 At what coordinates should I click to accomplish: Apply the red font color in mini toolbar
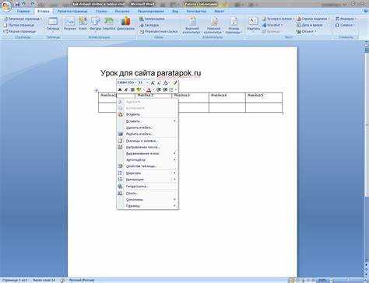(x=149, y=89)
